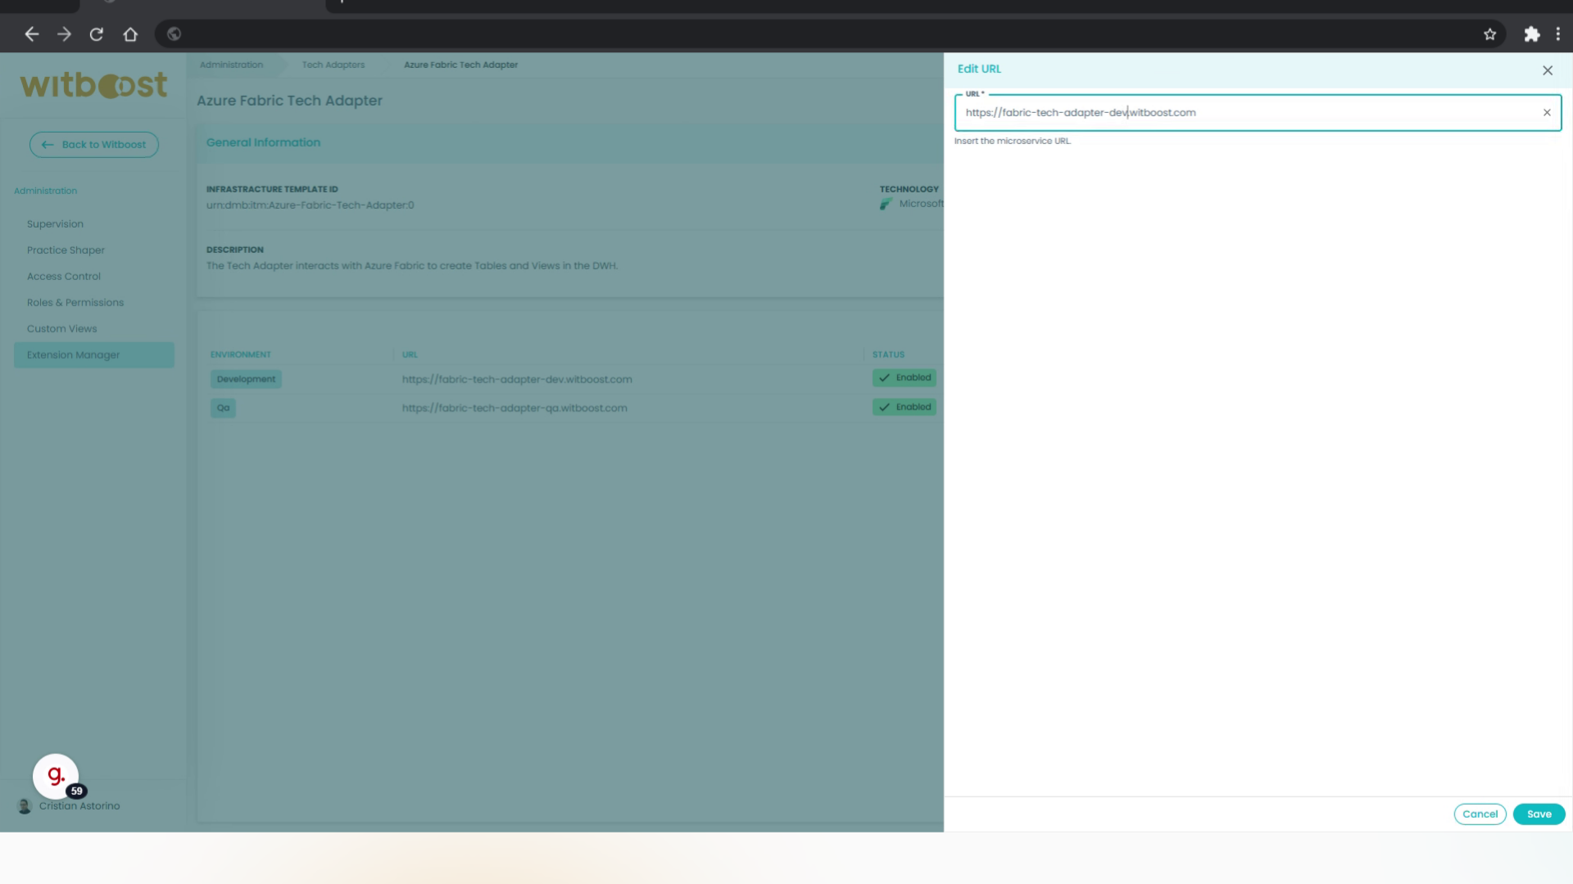The width and height of the screenshot is (1573, 884).
Task: Click Back to Witboost button
Action: (x=94, y=145)
